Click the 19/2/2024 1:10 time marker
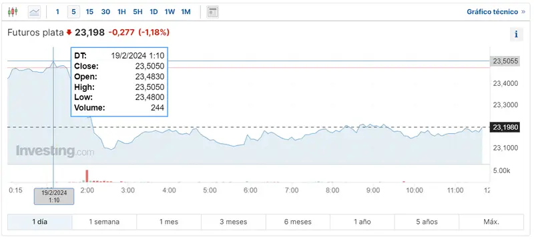The width and height of the screenshot is (534, 241). [x=54, y=196]
